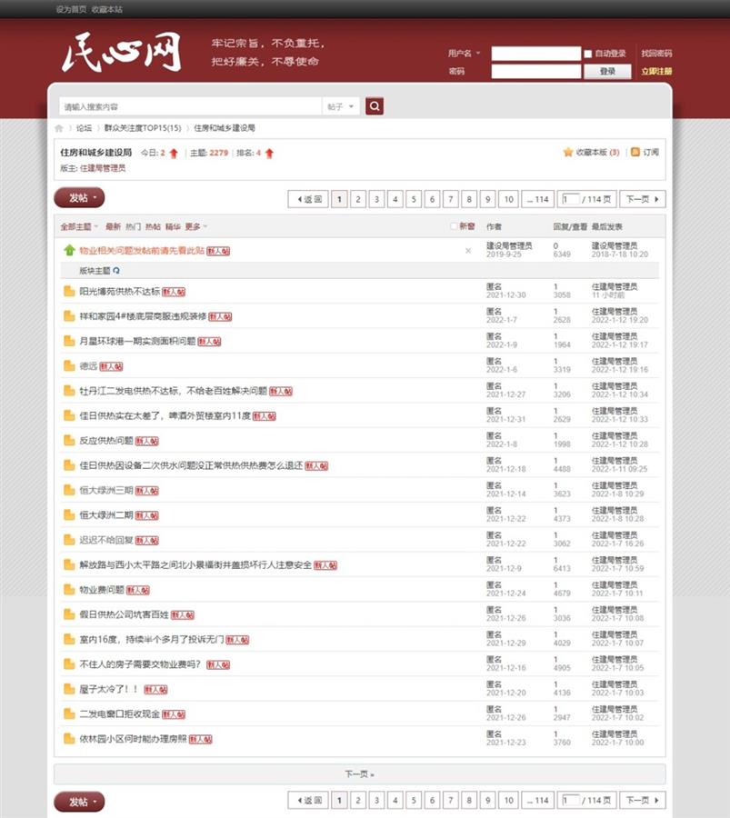Click the 民心网 logo

(x=127, y=53)
